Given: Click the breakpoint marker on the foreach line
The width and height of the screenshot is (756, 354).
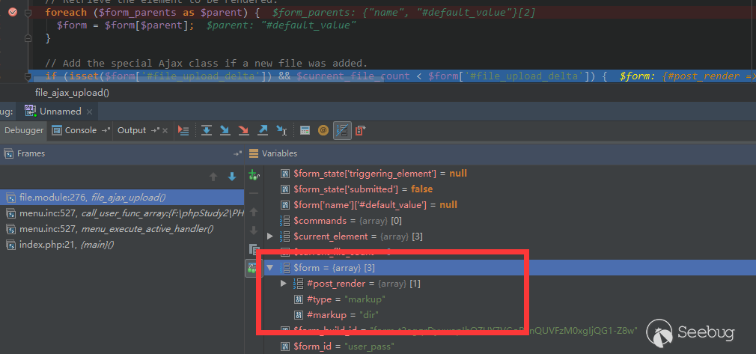Looking at the screenshot, I should coord(13,12).
